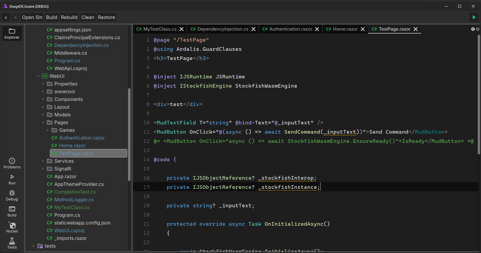The width and height of the screenshot is (481, 253).
Task: Collapse the Pages folder
Action: coord(43,122)
